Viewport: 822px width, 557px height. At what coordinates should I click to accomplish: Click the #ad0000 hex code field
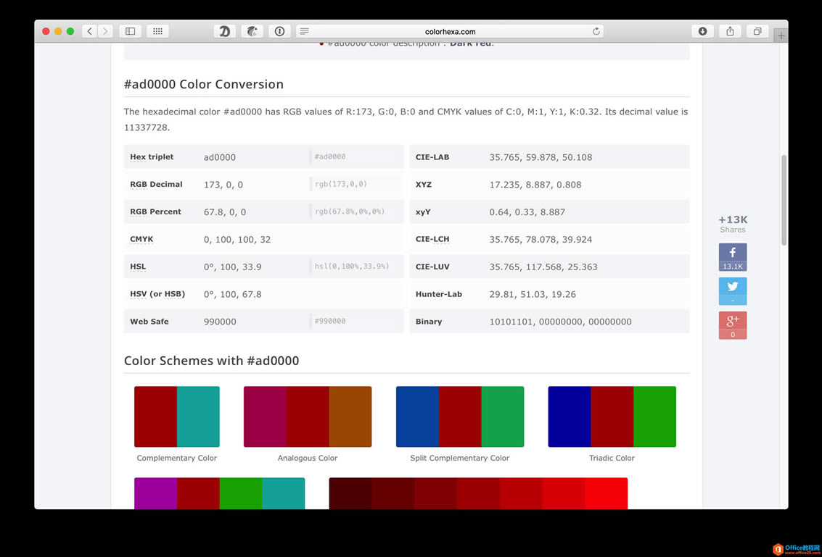(x=355, y=157)
